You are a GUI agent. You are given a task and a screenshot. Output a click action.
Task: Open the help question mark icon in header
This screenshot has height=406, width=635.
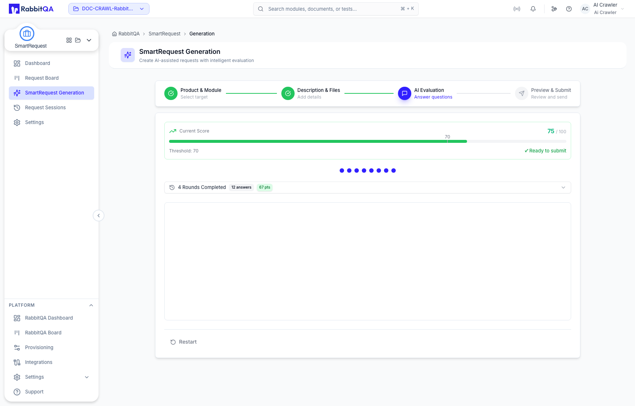(x=569, y=9)
